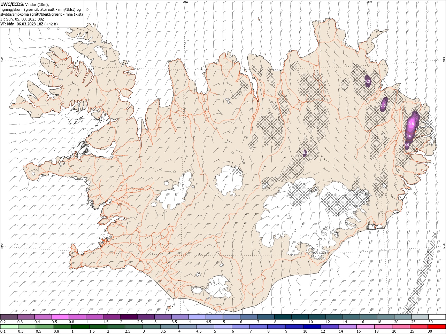Select upper scale swatch between 12 and 14
Viewport: 446px width, 334px height.
(334, 317)
